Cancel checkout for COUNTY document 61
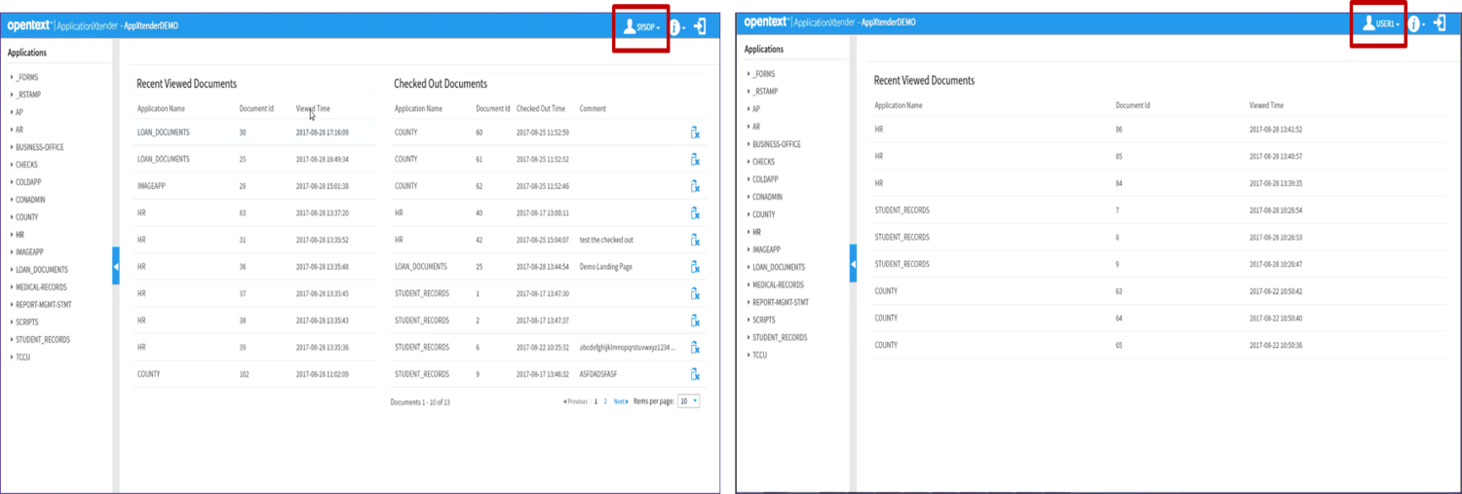This screenshot has width=1462, height=494. (x=695, y=159)
